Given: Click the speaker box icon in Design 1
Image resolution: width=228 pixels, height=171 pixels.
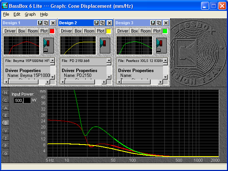Looking at the screenshot, I should tap(49, 46).
